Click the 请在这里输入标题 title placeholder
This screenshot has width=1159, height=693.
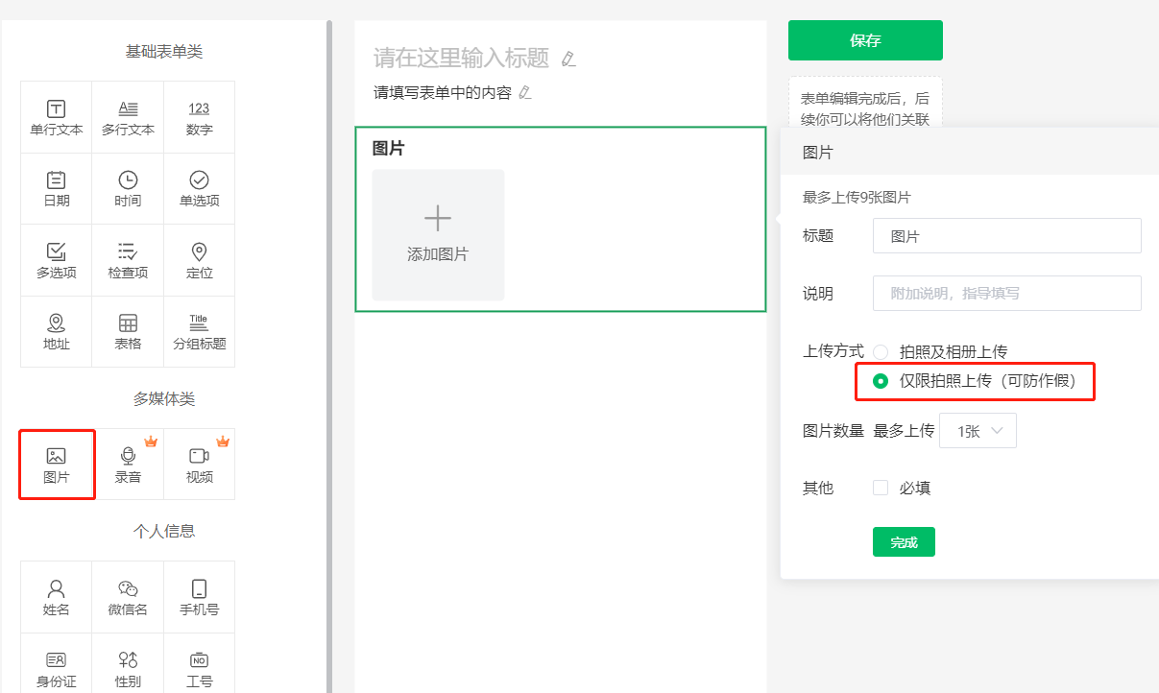(461, 59)
